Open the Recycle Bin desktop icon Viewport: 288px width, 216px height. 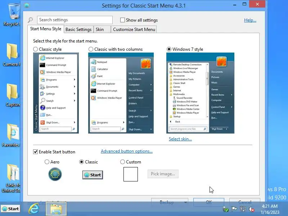pyautogui.click(x=12, y=15)
